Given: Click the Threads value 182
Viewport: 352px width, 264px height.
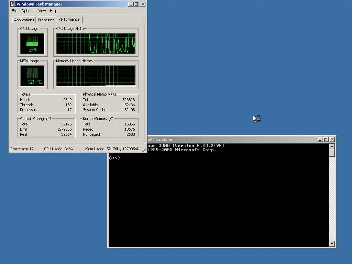Looking at the screenshot, I should (x=68, y=105).
